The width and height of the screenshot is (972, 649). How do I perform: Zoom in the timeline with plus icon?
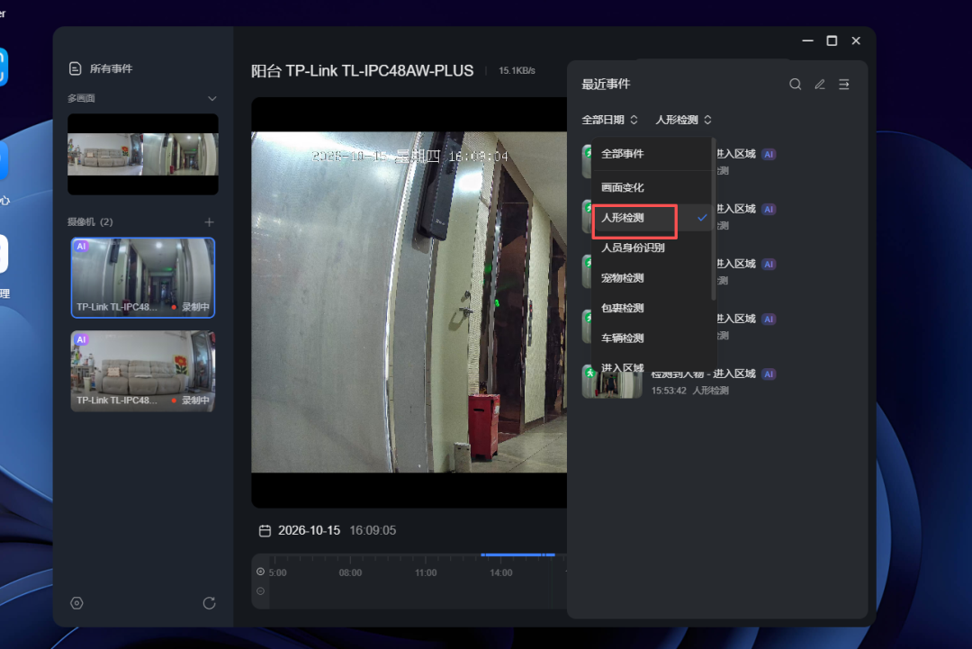pos(260,572)
